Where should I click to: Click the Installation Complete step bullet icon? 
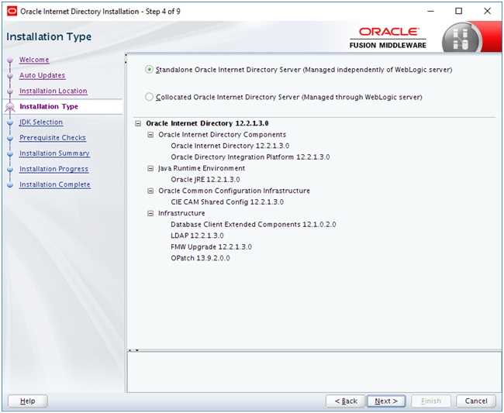click(x=10, y=184)
